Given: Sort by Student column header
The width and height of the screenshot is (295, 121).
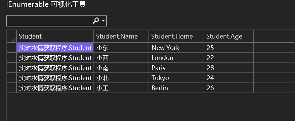Looking at the screenshot, I should click(x=55, y=36).
